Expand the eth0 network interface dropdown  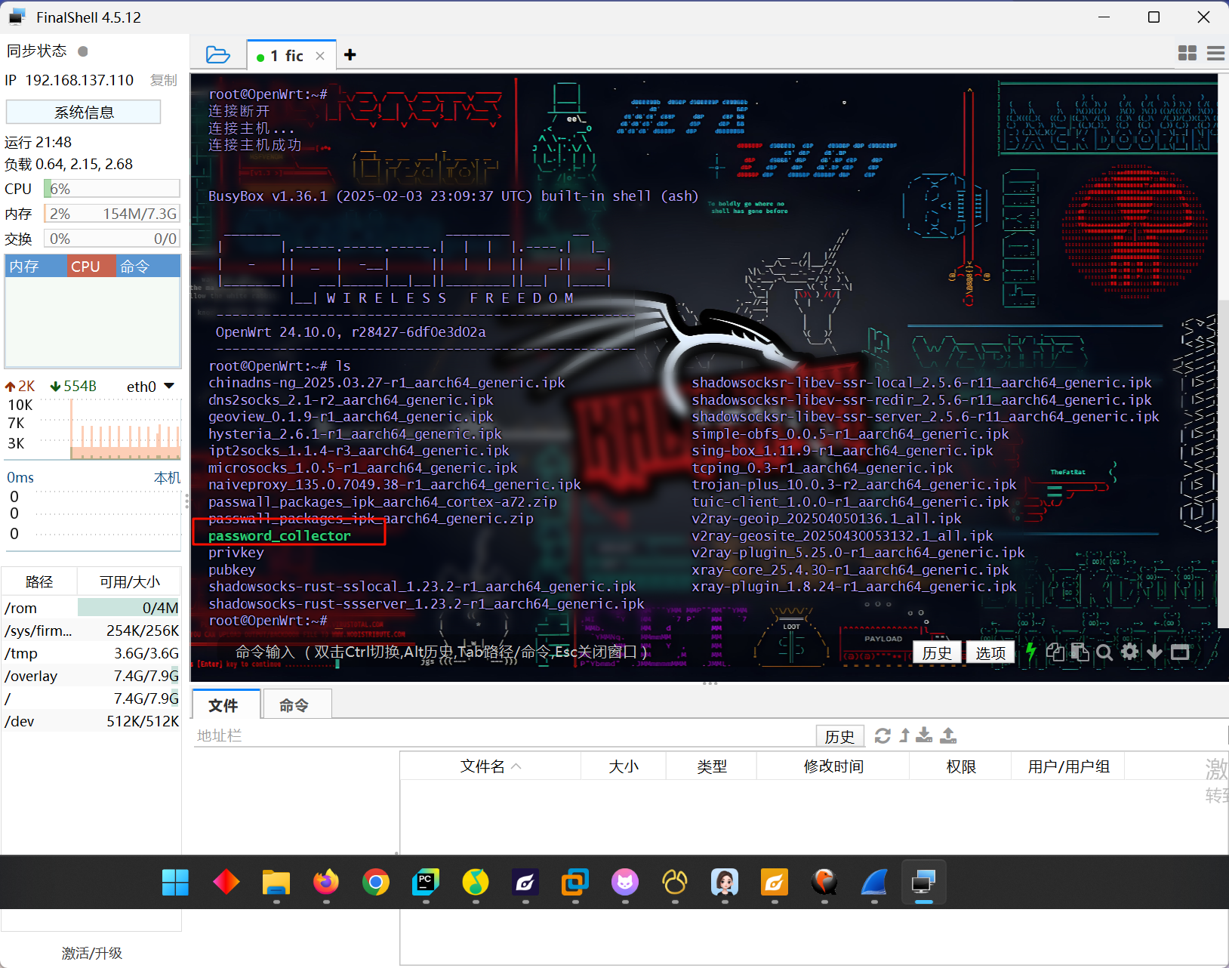(169, 386)
